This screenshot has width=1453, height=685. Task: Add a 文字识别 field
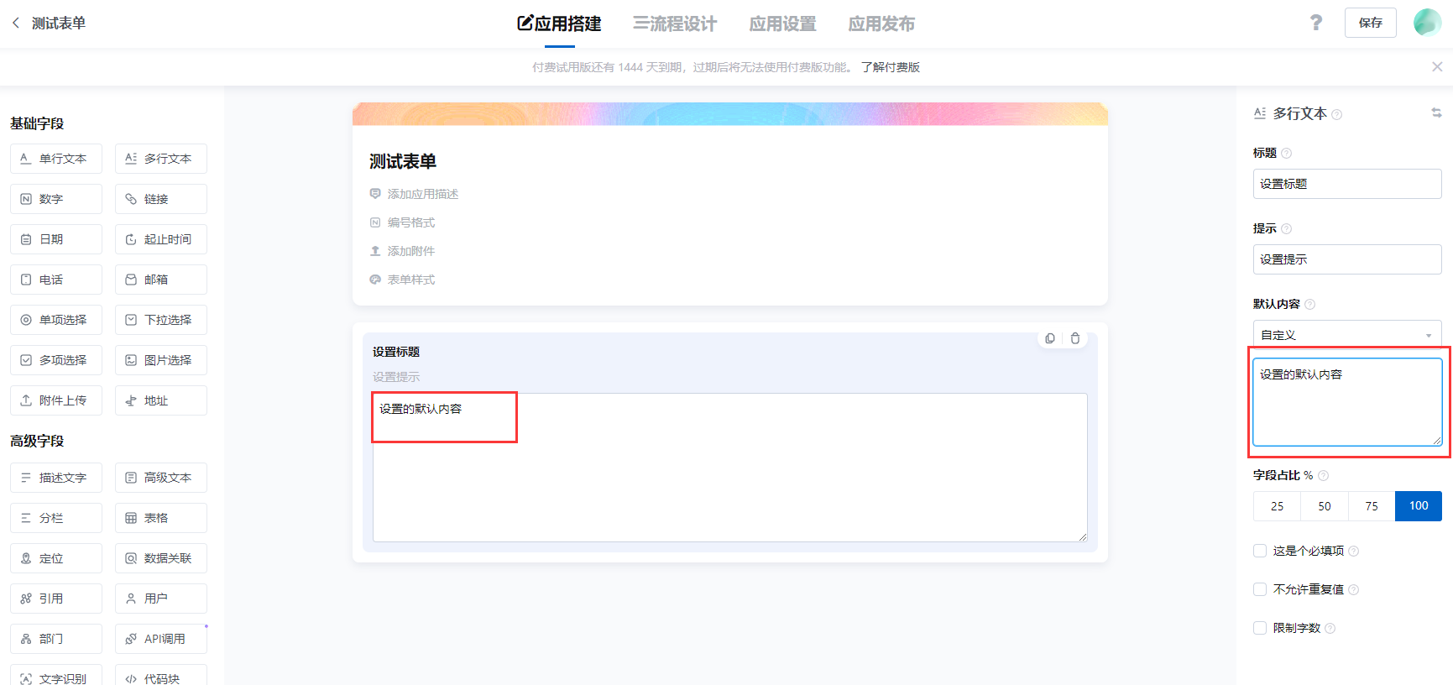(56, 675)
